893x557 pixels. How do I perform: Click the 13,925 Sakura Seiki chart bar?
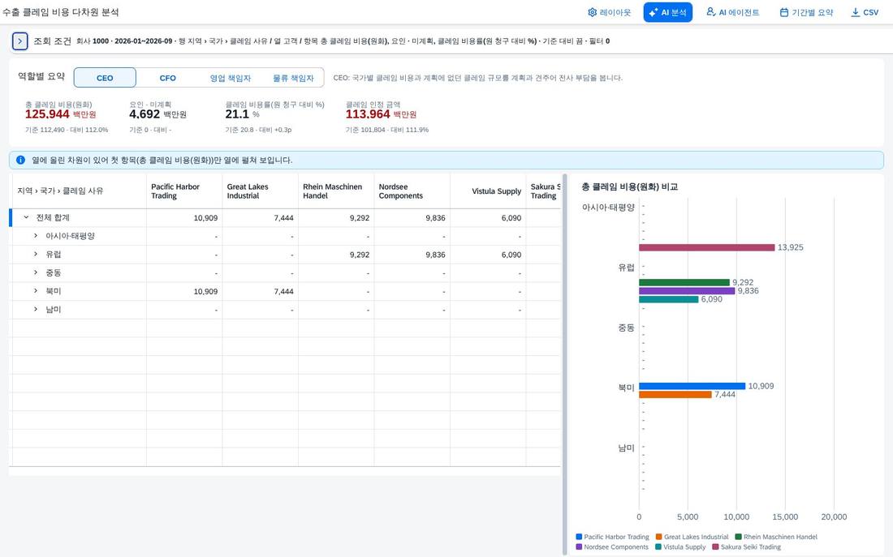pyautogui.click(x=707, y=247)
